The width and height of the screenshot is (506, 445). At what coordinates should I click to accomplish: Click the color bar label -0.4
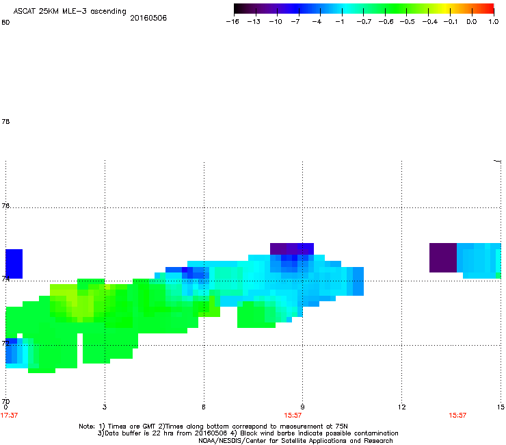tap(430, 22)
